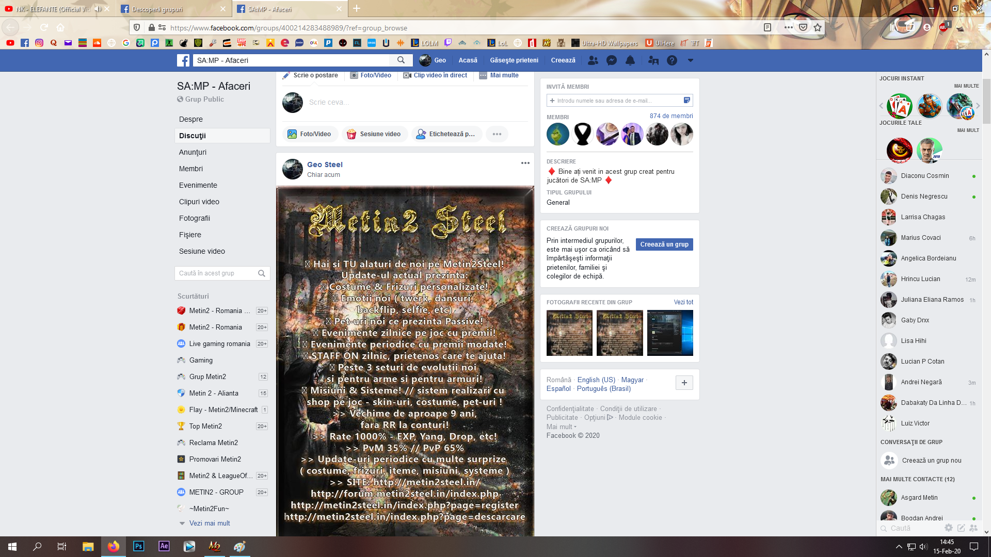Open the Membri section in sidebar
This screenshot has height=557, width=991.
(191, 169)
